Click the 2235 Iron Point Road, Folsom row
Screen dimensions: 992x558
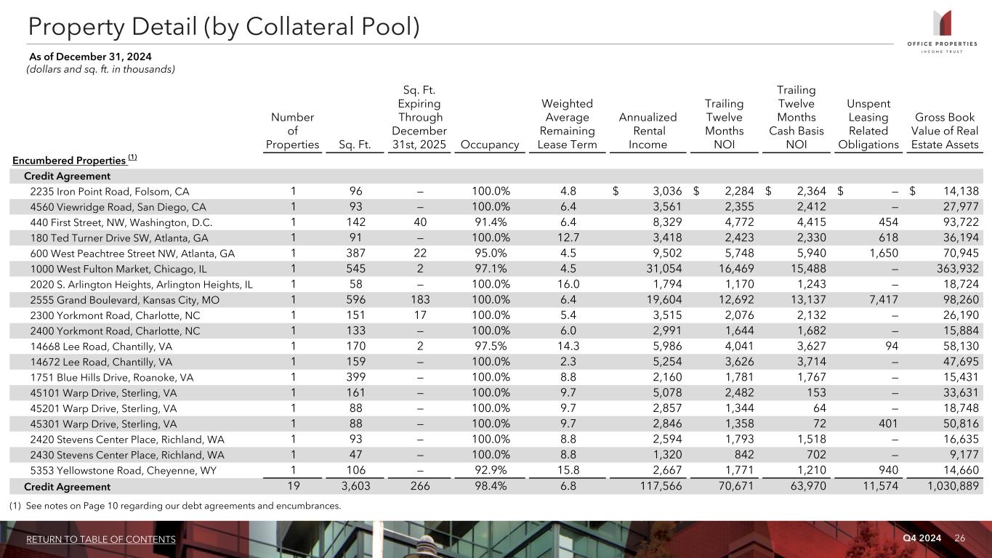point(110,192)
